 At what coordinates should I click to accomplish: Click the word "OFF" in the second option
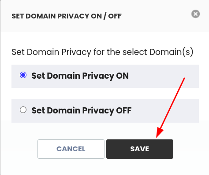point(124,110)
